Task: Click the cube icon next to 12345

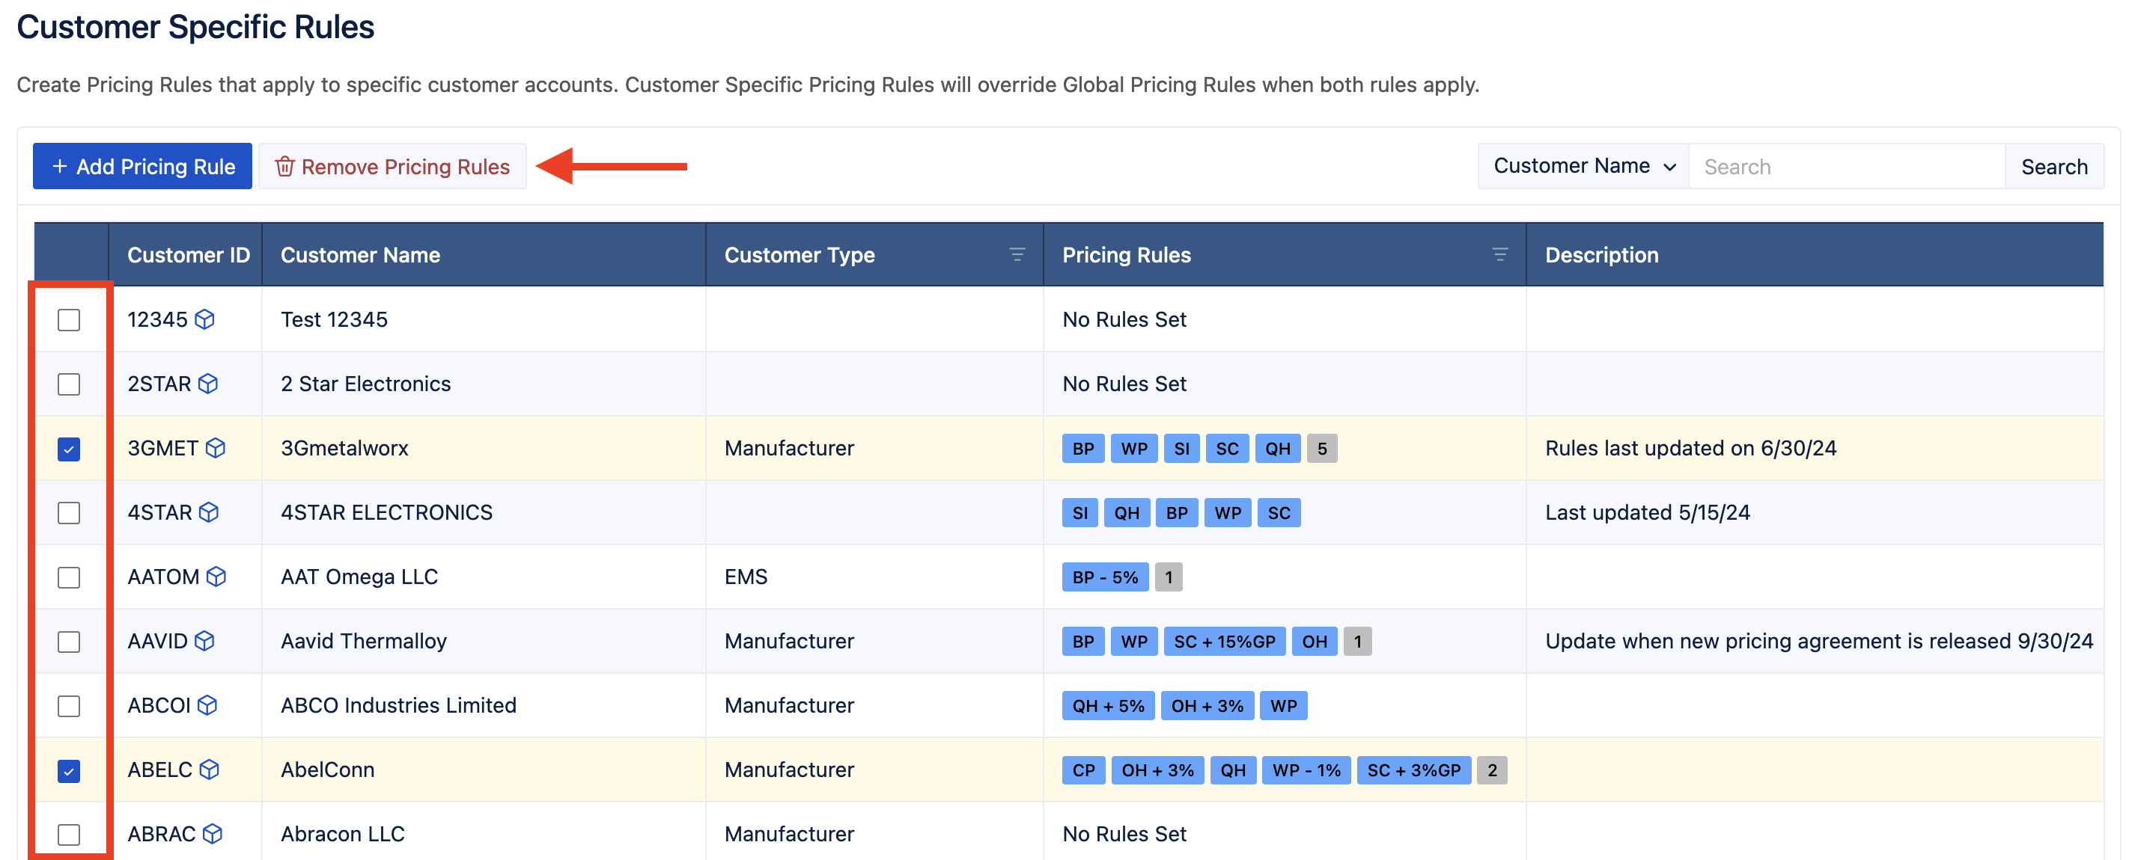Action: [x=205, y=319]
